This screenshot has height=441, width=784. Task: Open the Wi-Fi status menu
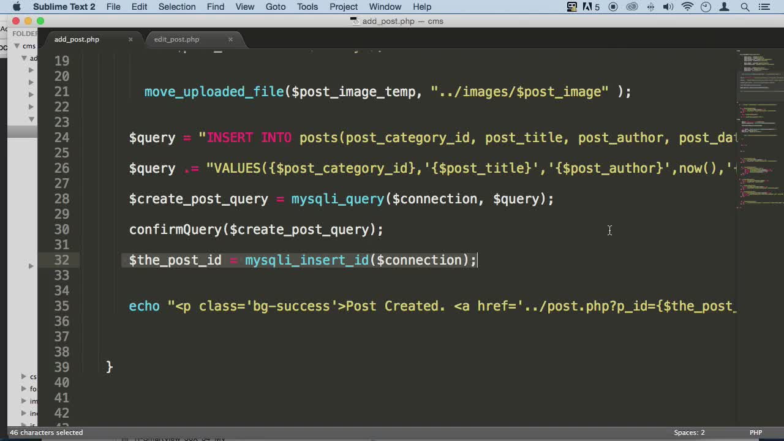(x=687, y=7)
